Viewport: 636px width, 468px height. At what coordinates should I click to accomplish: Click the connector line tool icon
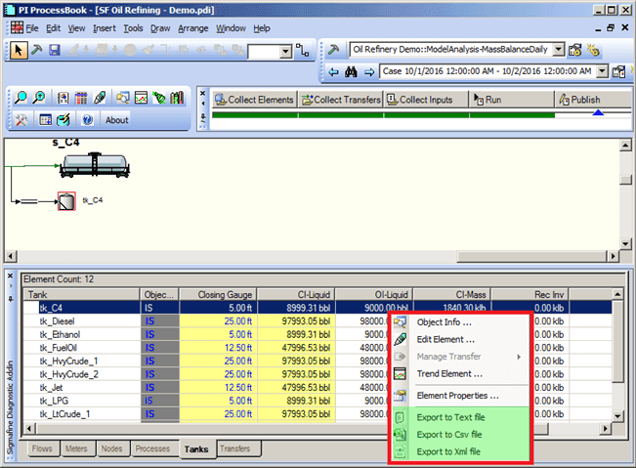coord(303,50)
